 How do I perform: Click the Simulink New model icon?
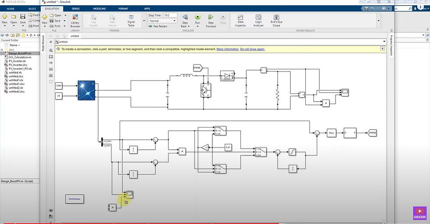44,17
